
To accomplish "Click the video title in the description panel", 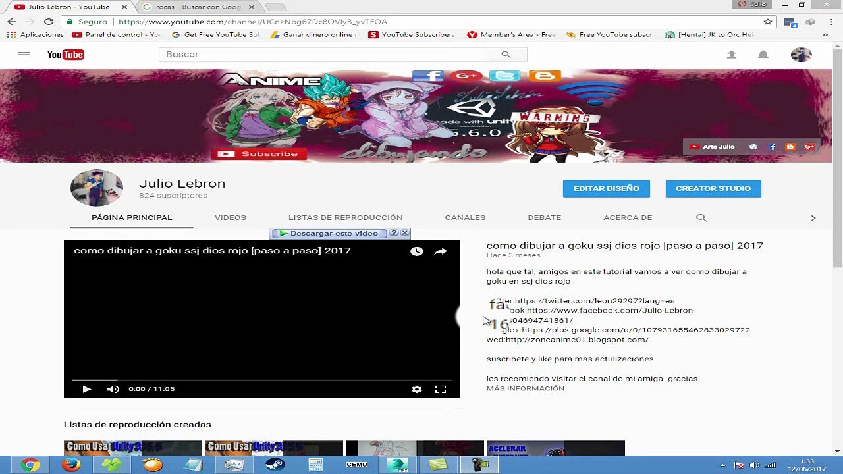I will point(625,246).
